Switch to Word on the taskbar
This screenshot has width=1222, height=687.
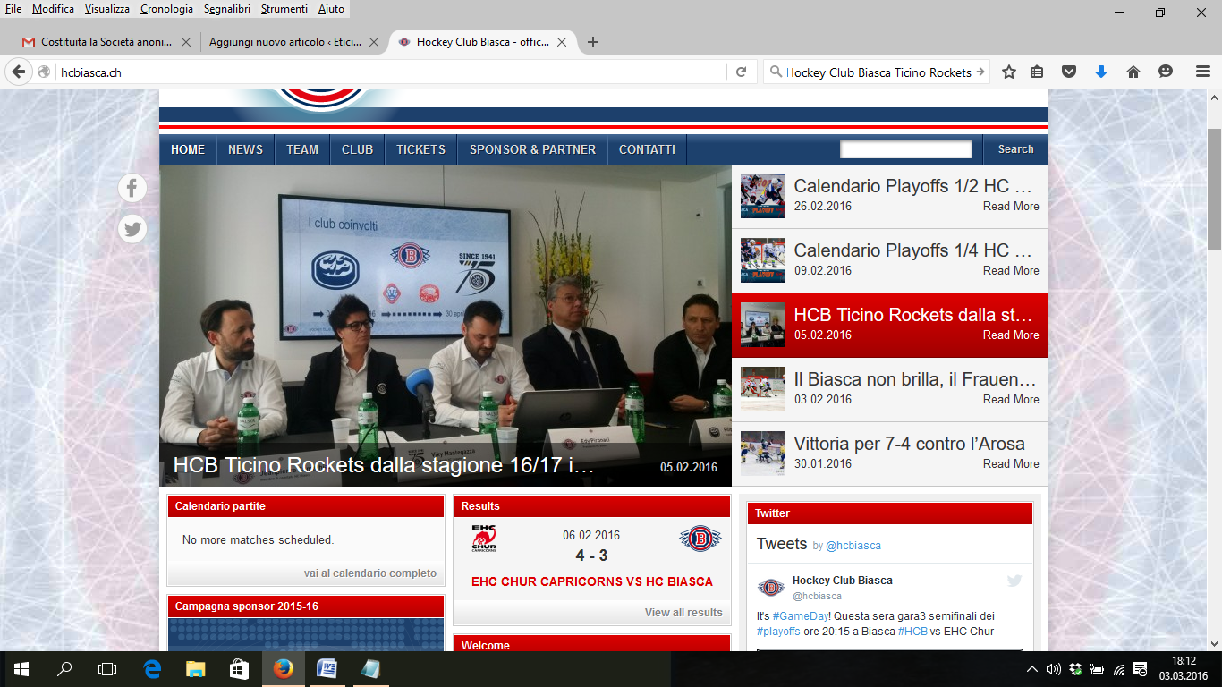[x=327, y=669]
